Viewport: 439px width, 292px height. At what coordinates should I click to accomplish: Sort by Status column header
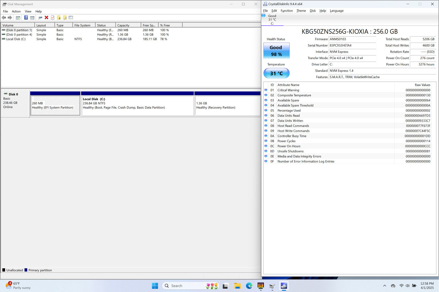click(x=105, y=25)
